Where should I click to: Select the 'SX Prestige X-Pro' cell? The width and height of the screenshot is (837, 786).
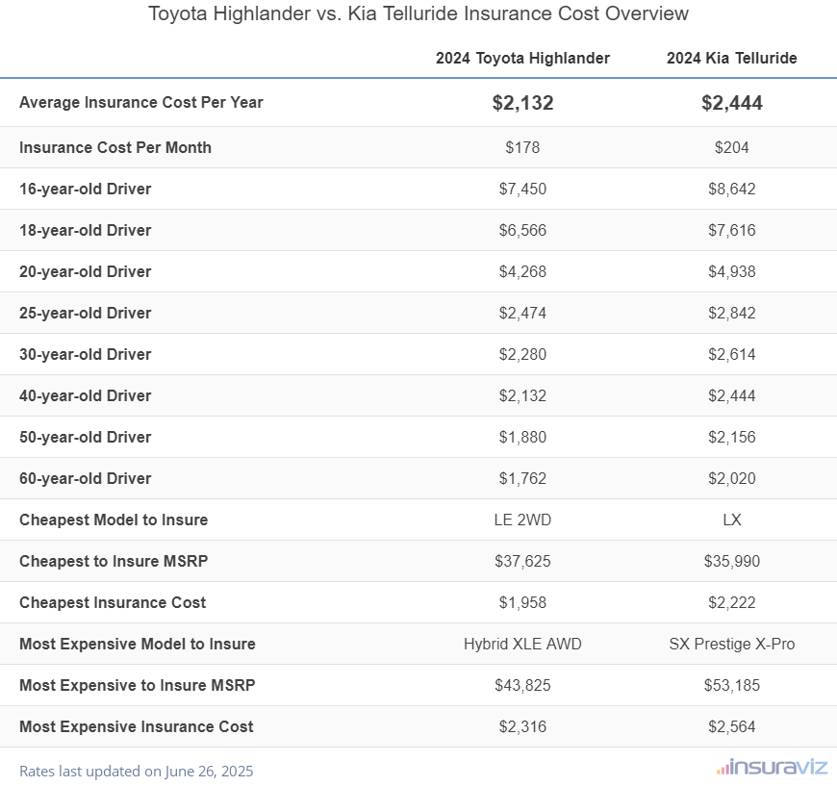pyautogui.click(x=732, y=644)
